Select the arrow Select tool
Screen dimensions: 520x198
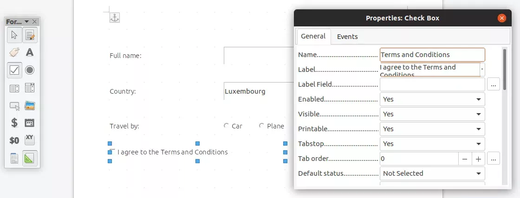(x=14, y=35)
